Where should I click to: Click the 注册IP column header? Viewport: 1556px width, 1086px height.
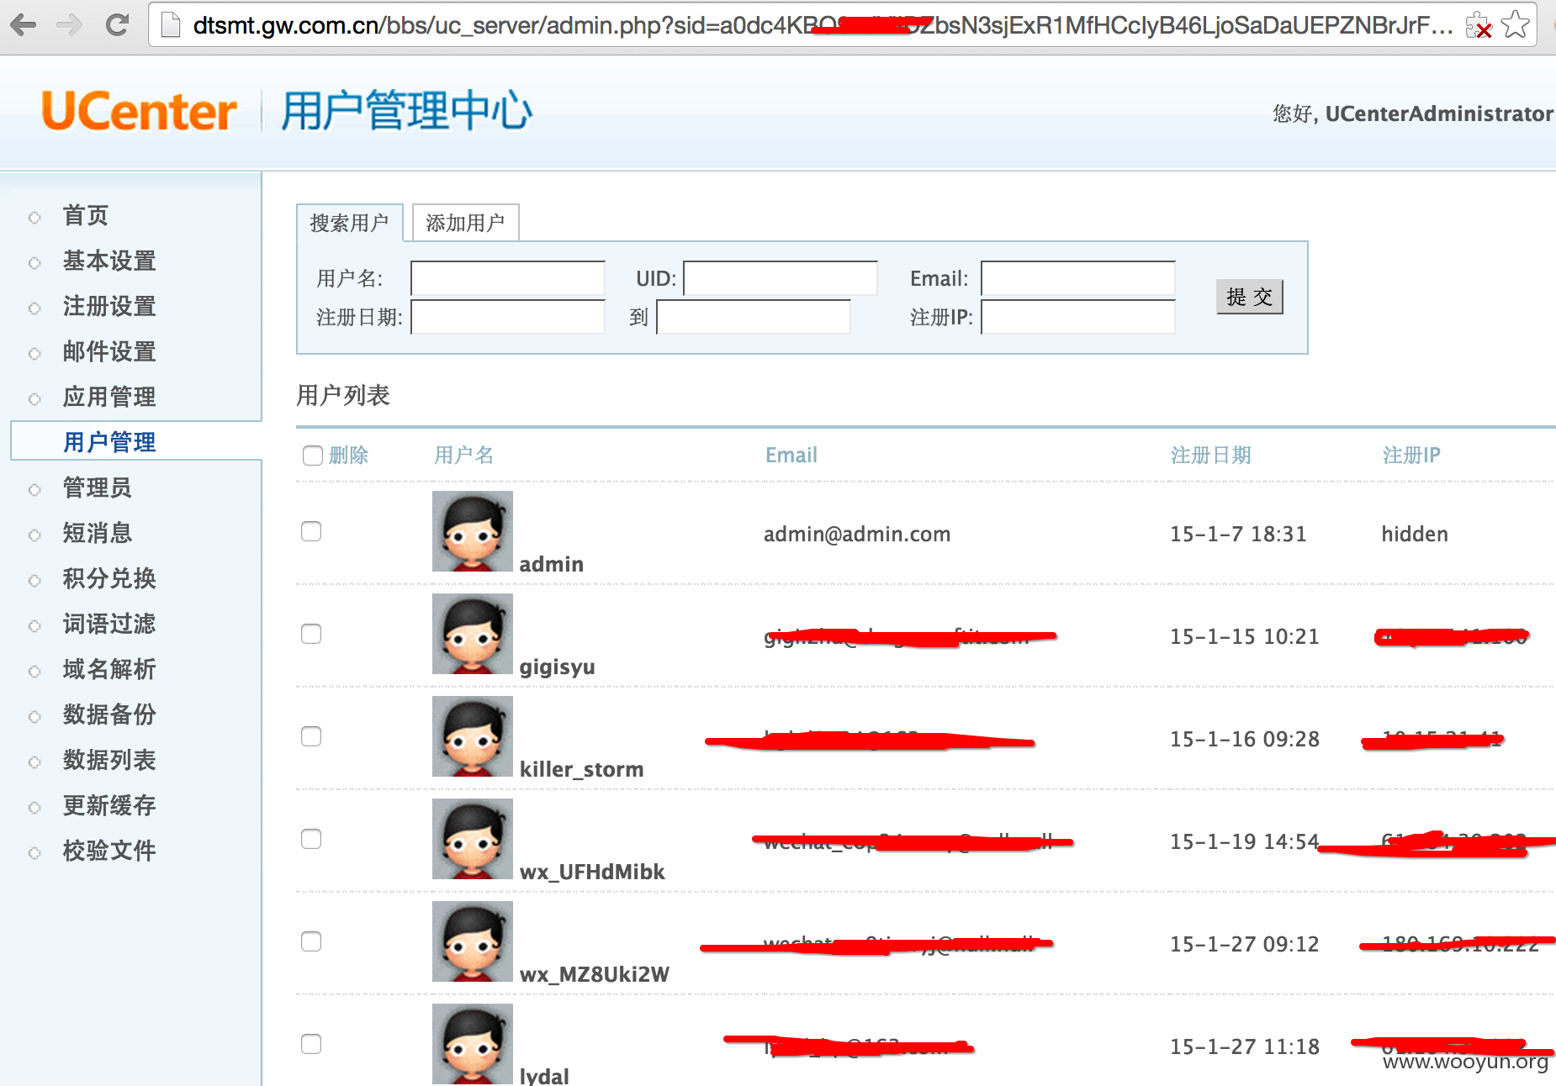(1411, 456)
